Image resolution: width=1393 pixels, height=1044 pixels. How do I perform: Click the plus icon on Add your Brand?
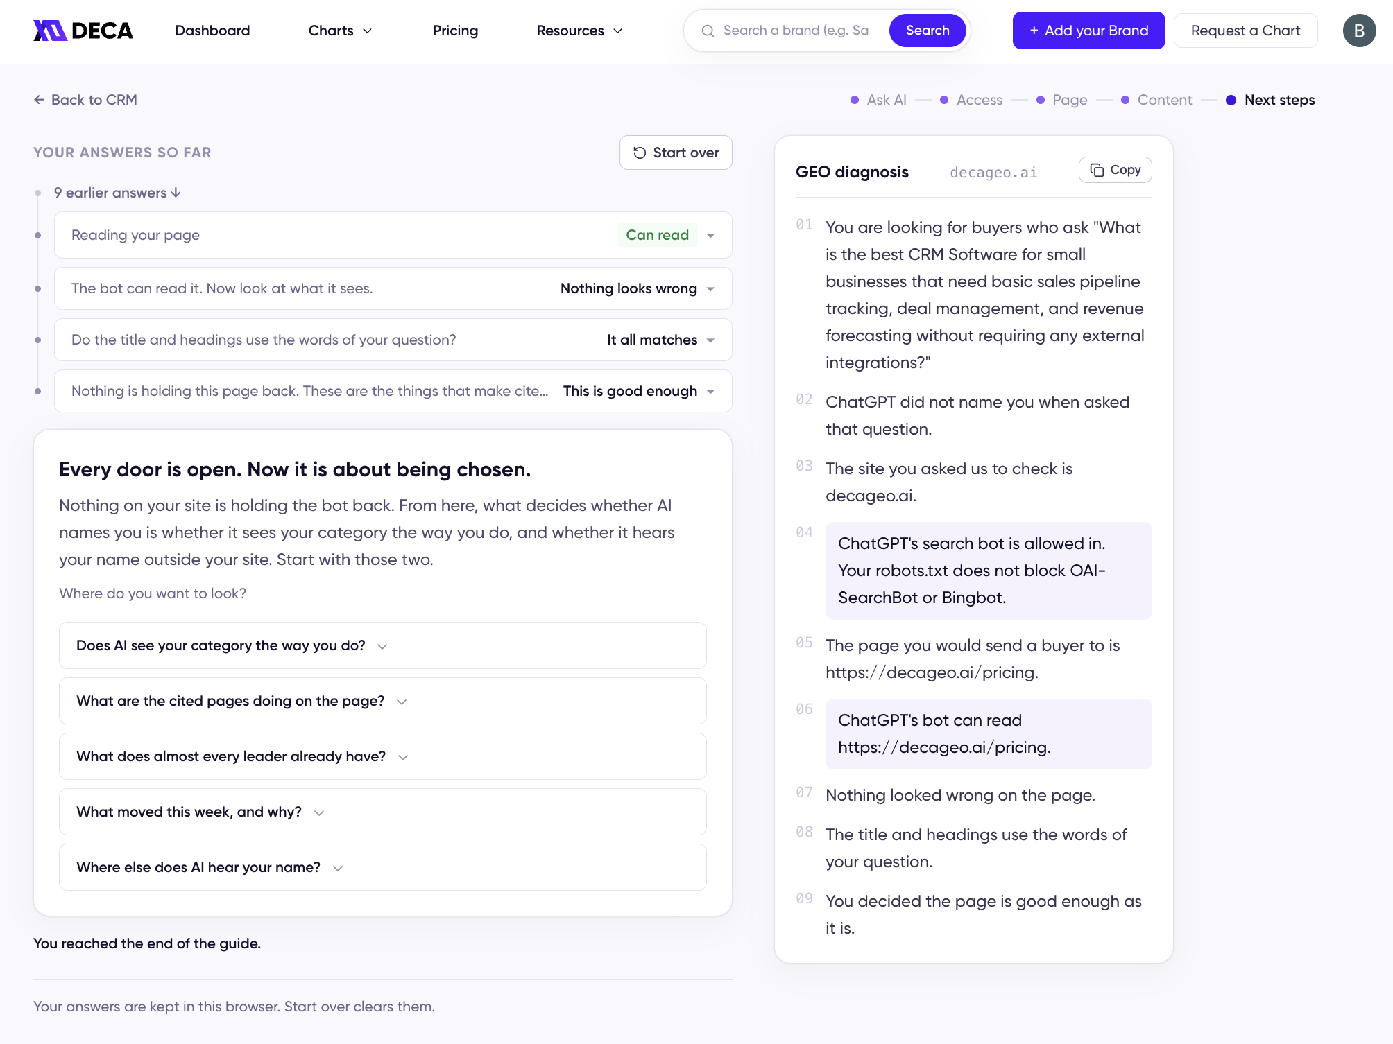1034,31
